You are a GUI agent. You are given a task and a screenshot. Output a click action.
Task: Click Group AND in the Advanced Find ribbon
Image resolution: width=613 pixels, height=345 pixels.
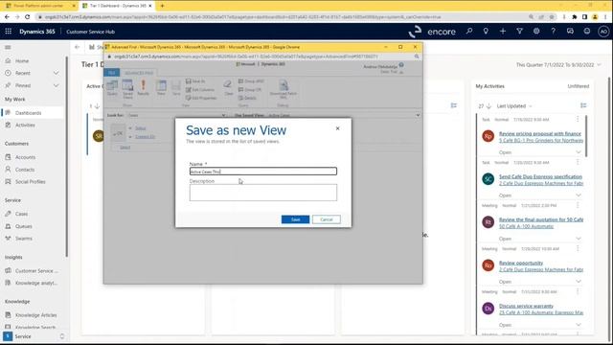point(251,81)
